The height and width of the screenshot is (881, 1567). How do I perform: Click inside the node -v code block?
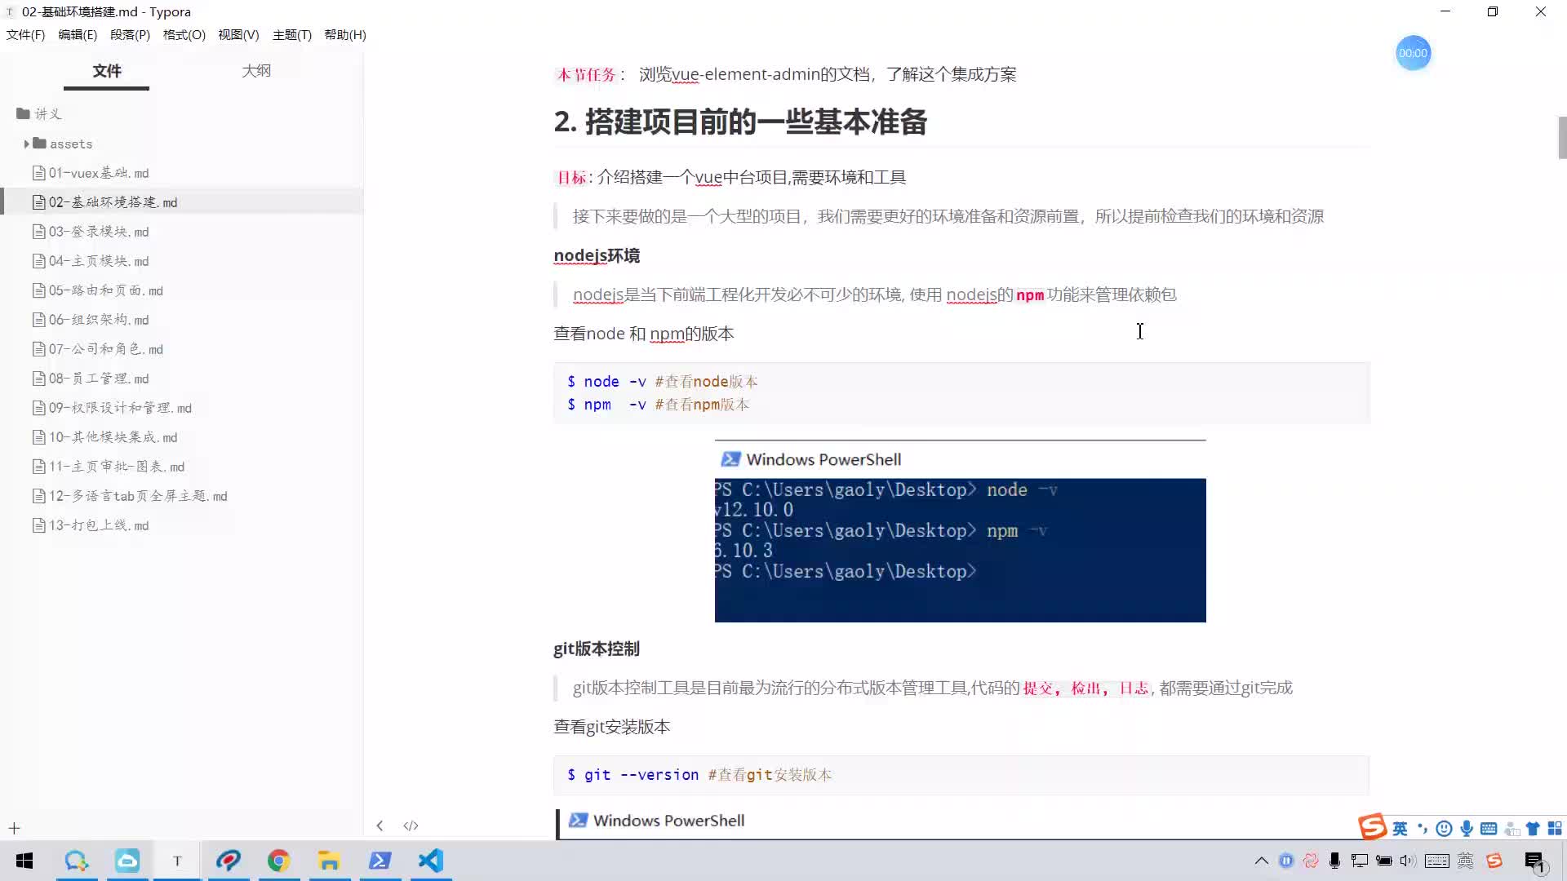961,393
